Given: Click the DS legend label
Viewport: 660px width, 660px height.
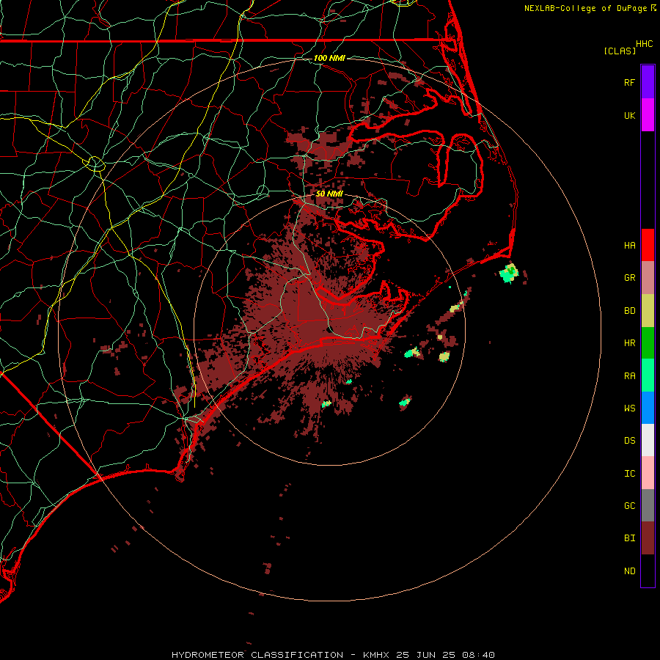Looking at the screenshot, I should (x=629, y=441).
